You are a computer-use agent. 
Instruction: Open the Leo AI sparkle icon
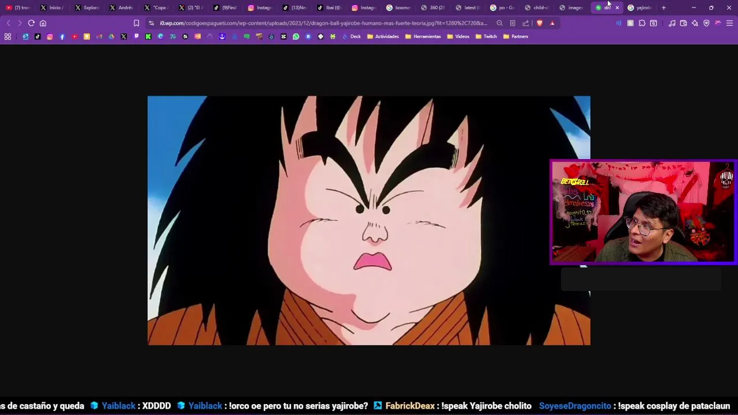point(695,23)
